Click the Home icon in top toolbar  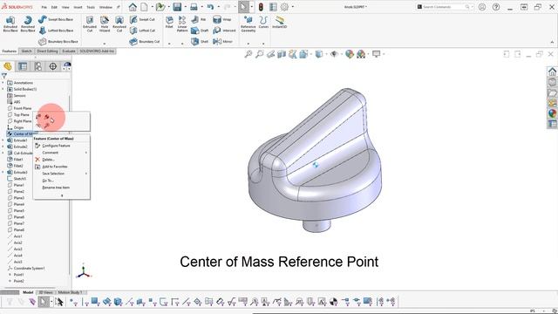point(133,7)
